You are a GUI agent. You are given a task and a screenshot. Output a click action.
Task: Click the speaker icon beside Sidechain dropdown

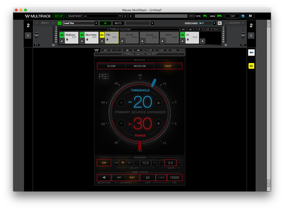[x=220, y=23]
